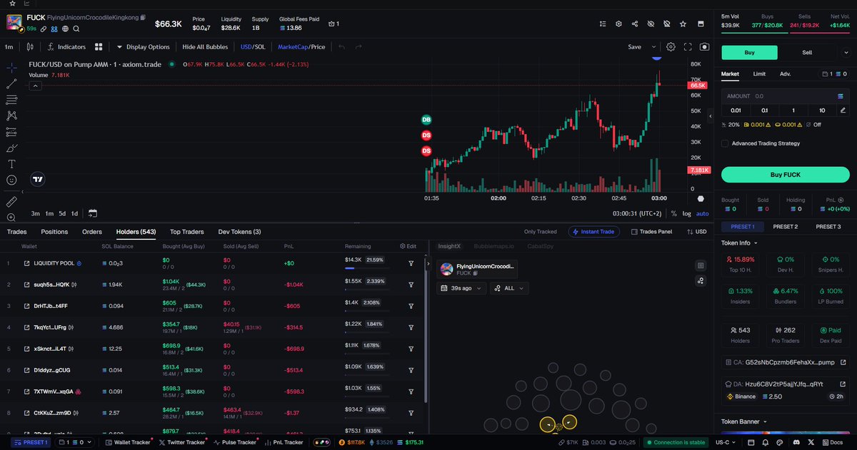Collapse the trading side panel arrow

(710, 116)
